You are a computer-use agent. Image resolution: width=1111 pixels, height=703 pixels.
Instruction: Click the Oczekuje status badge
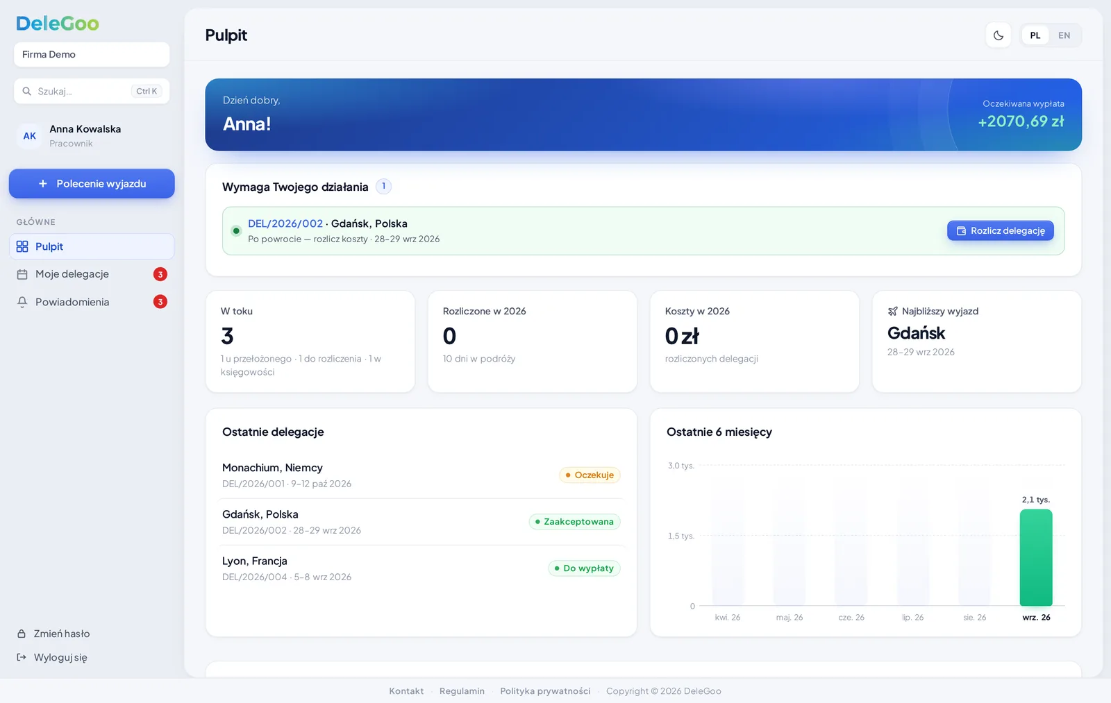(590, 475)
